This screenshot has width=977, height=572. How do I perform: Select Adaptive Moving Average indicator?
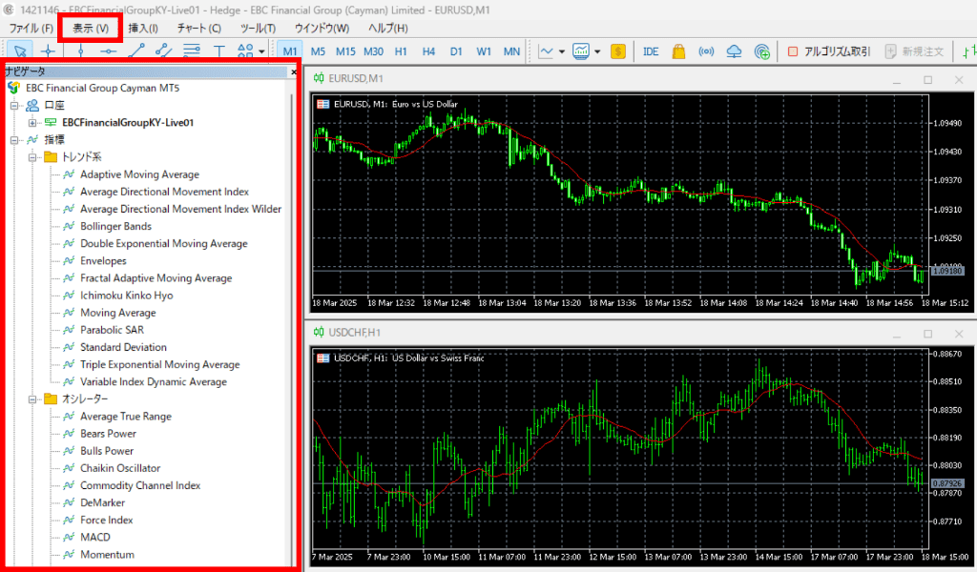pos(139,174)
